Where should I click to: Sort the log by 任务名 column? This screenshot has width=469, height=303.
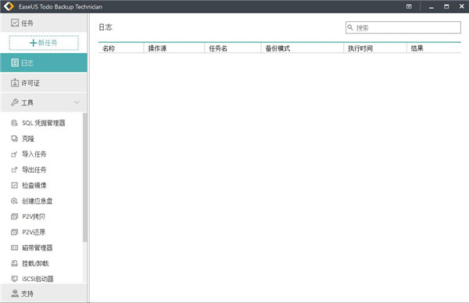coord(233,48)
